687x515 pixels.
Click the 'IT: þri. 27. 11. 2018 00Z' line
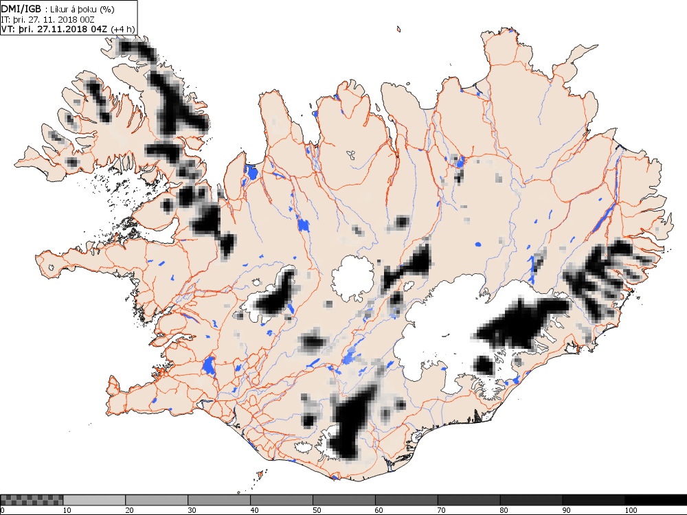pos(48,20)
